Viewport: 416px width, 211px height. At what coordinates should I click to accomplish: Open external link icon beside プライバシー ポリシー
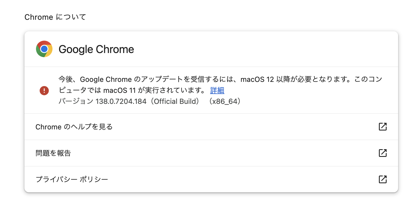[x=382, y=179]
